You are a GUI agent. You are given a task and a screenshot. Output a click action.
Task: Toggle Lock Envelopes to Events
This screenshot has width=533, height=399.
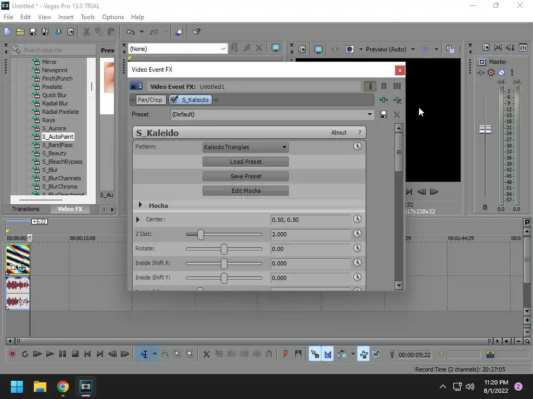363,354
